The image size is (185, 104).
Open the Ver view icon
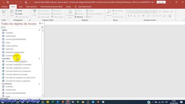click(x=4, y=12)
